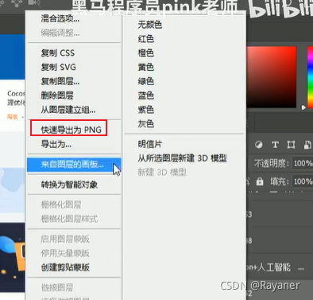The width and height of the screenshot is (313, 300).
Task: Choose 转换为智能对象 menu entry
Action: pos(69,185)
